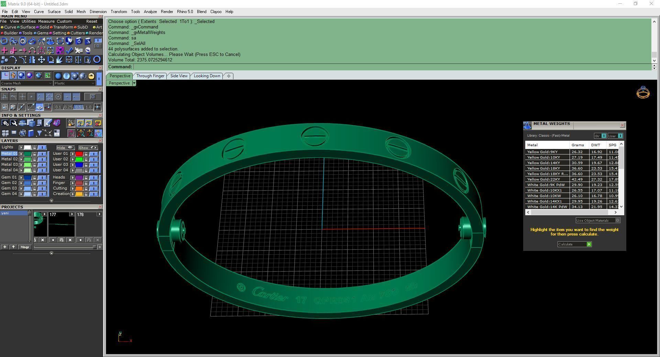
Task: Open the Plastic material dropdown
Action: coord(74,83)
